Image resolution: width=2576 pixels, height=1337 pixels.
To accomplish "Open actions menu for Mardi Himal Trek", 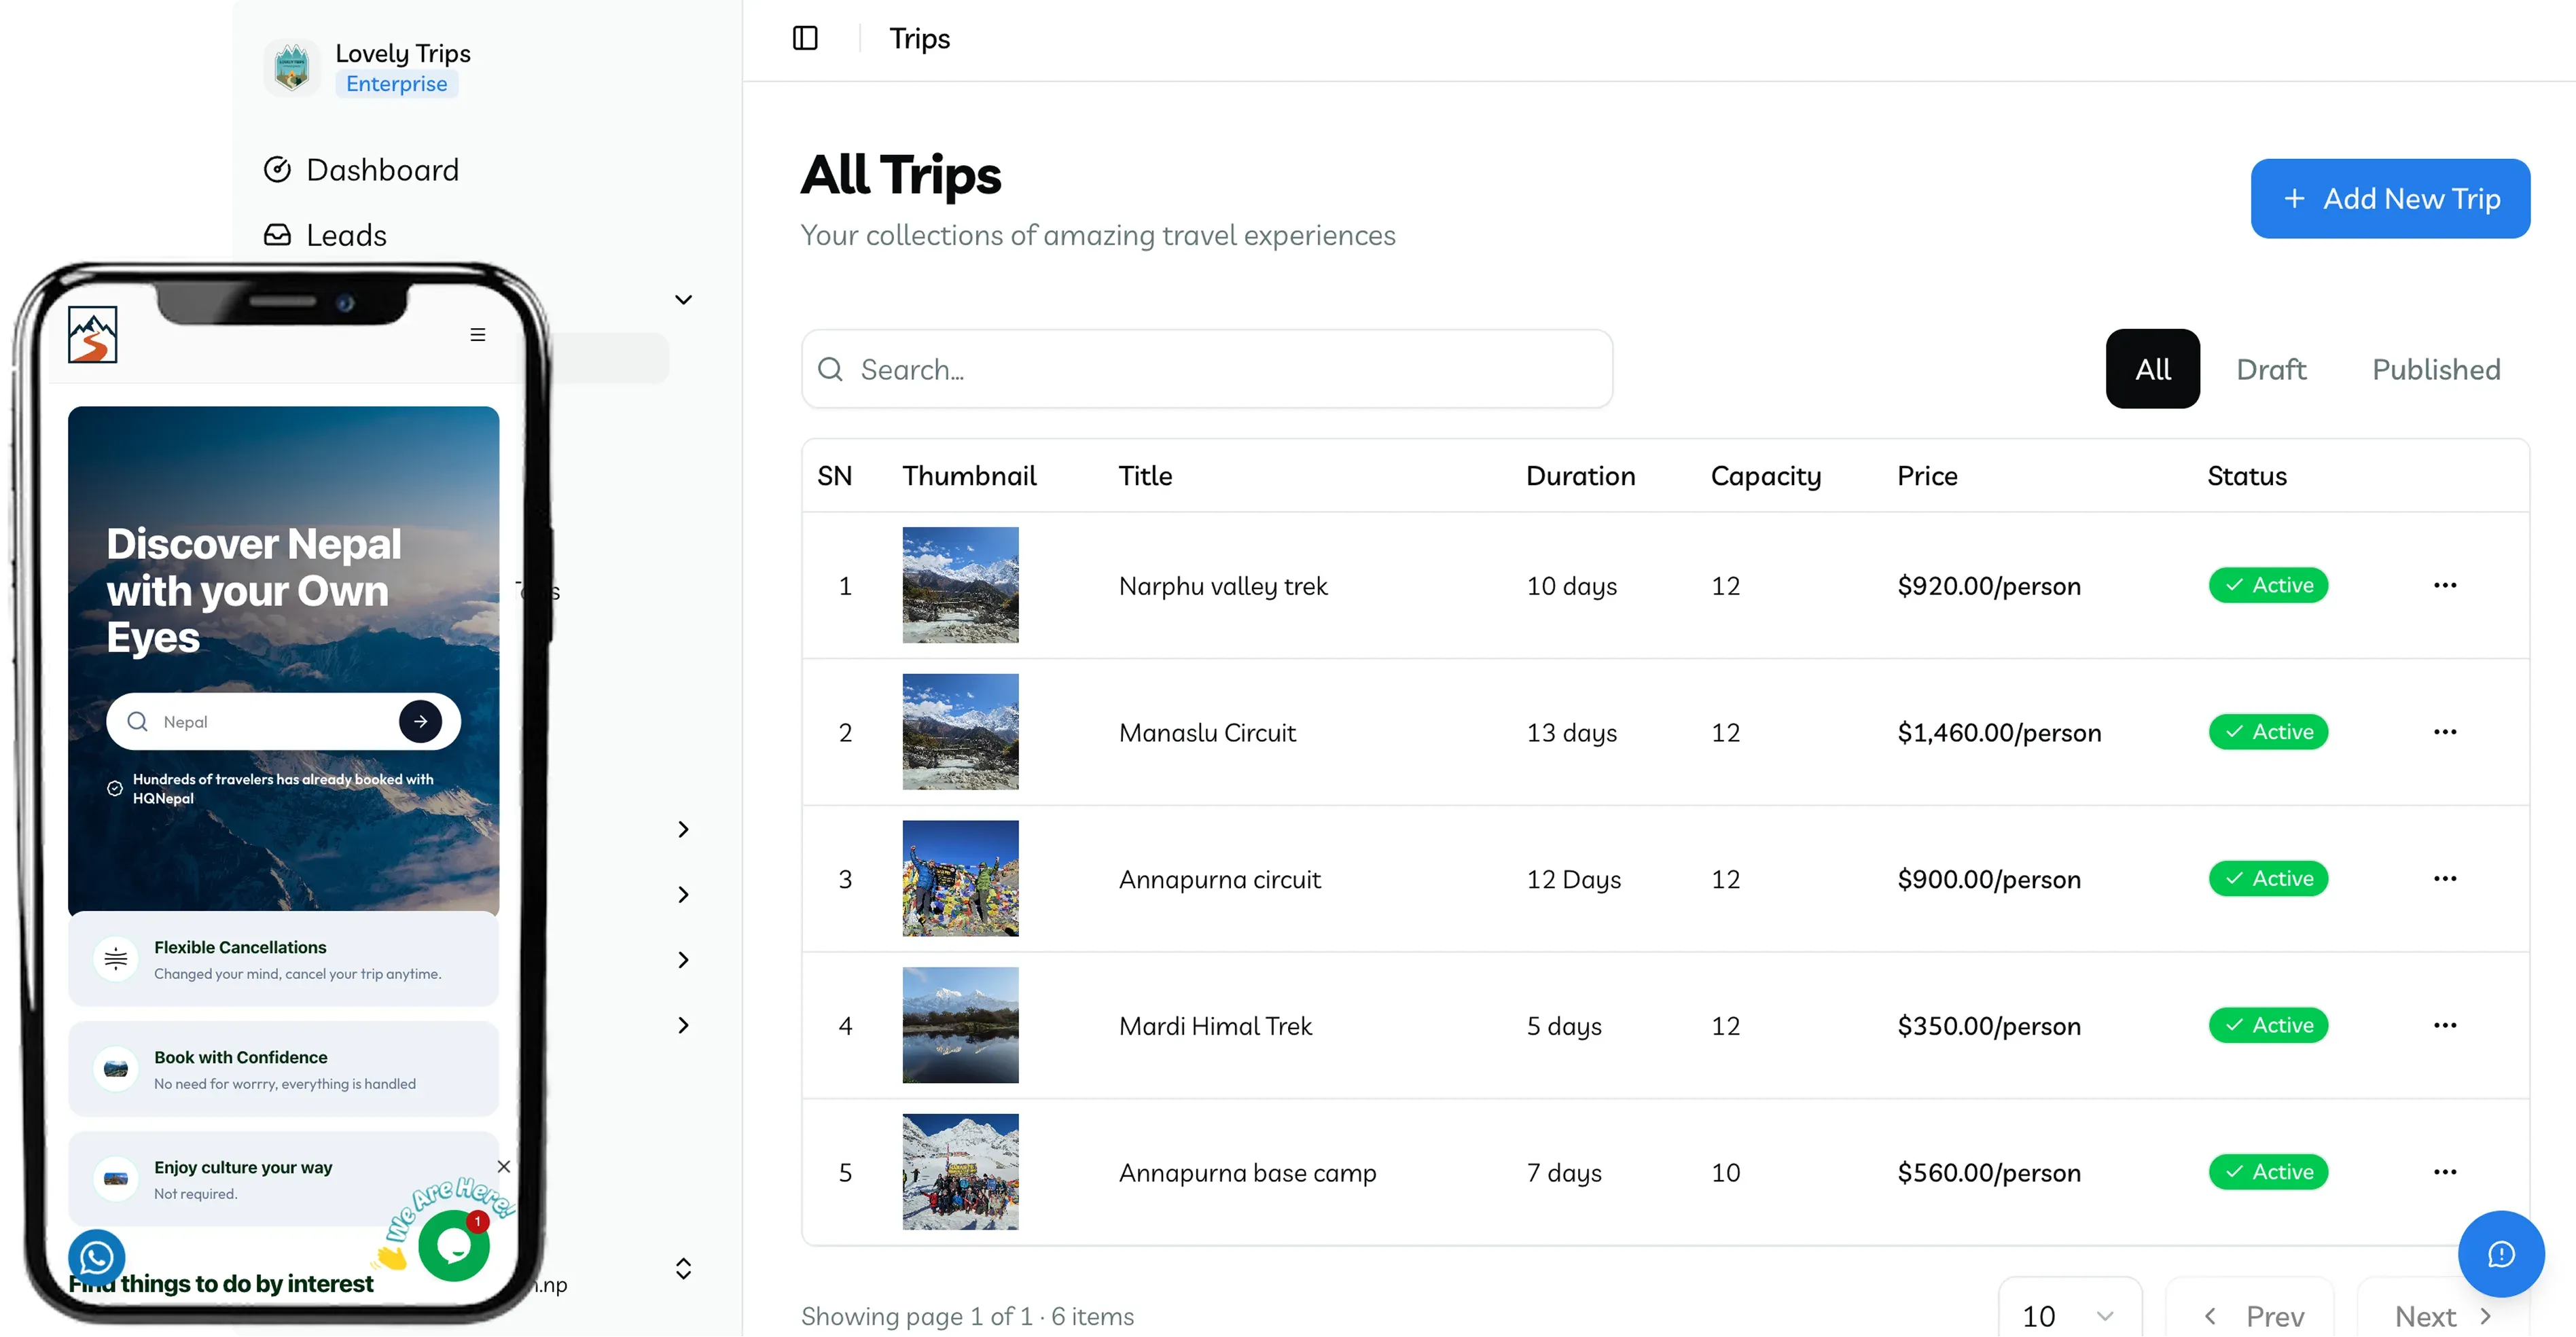I will (x=2445, y=1025).
